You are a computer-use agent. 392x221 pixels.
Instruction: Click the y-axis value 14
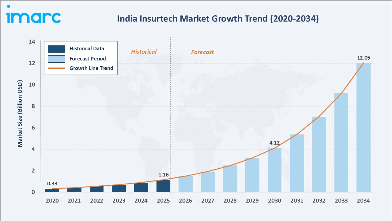click(x=32, y=42)
